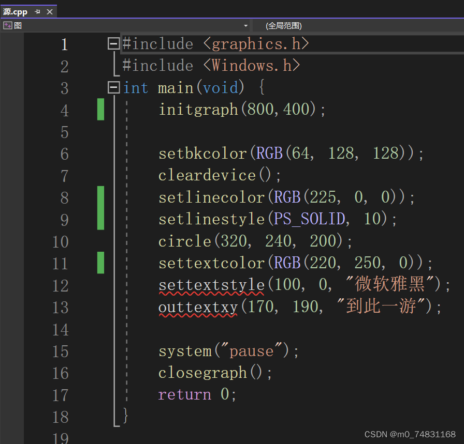Image resolution: width=464 pixels, height=444 pixels.
Task: Click on the main function name
Action: pyautogui.click(x=176, y=88)
